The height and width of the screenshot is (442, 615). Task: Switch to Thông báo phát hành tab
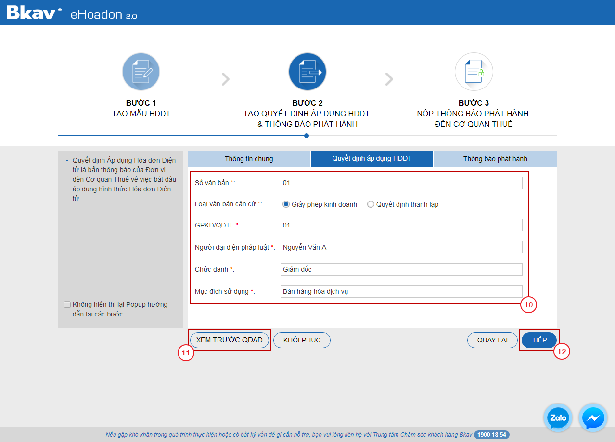pyautogui.click(x=495, y=159)
